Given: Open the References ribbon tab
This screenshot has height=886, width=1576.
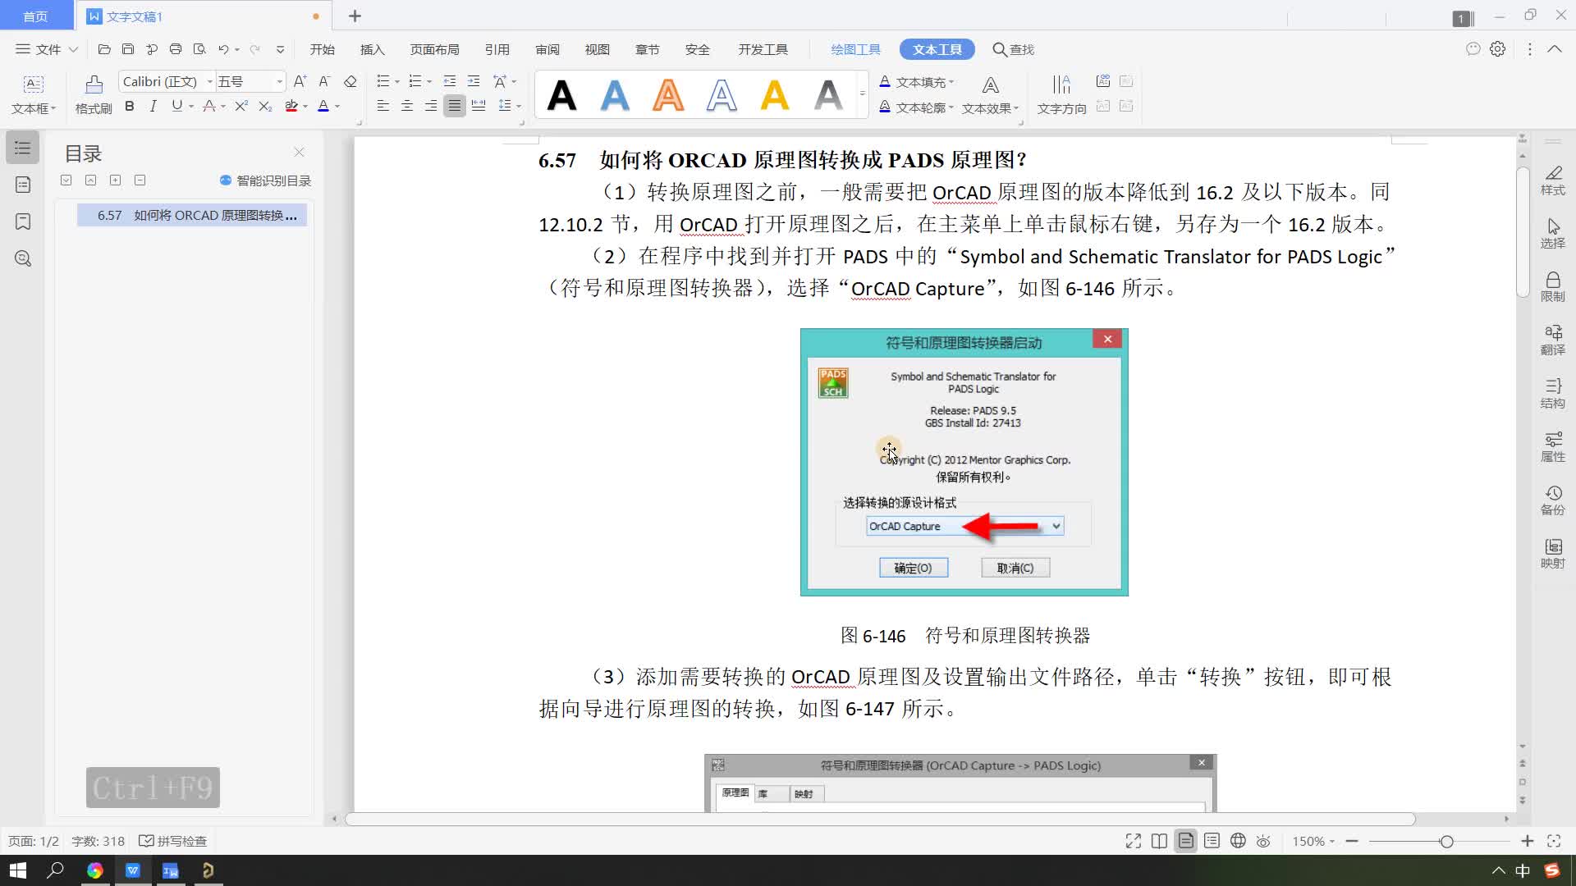Looking at the screenshot, I should click(497, 49).
